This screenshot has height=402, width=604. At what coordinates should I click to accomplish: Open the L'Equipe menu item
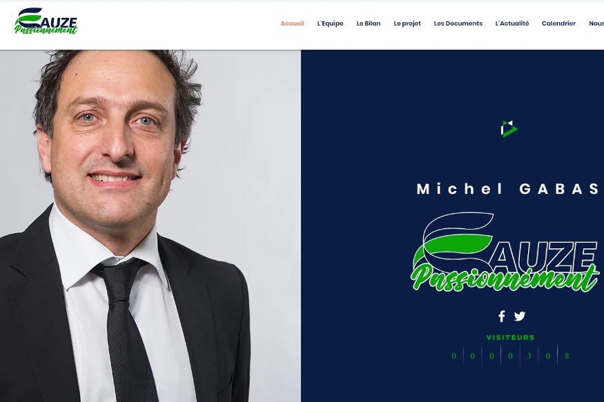coord(330,23)
